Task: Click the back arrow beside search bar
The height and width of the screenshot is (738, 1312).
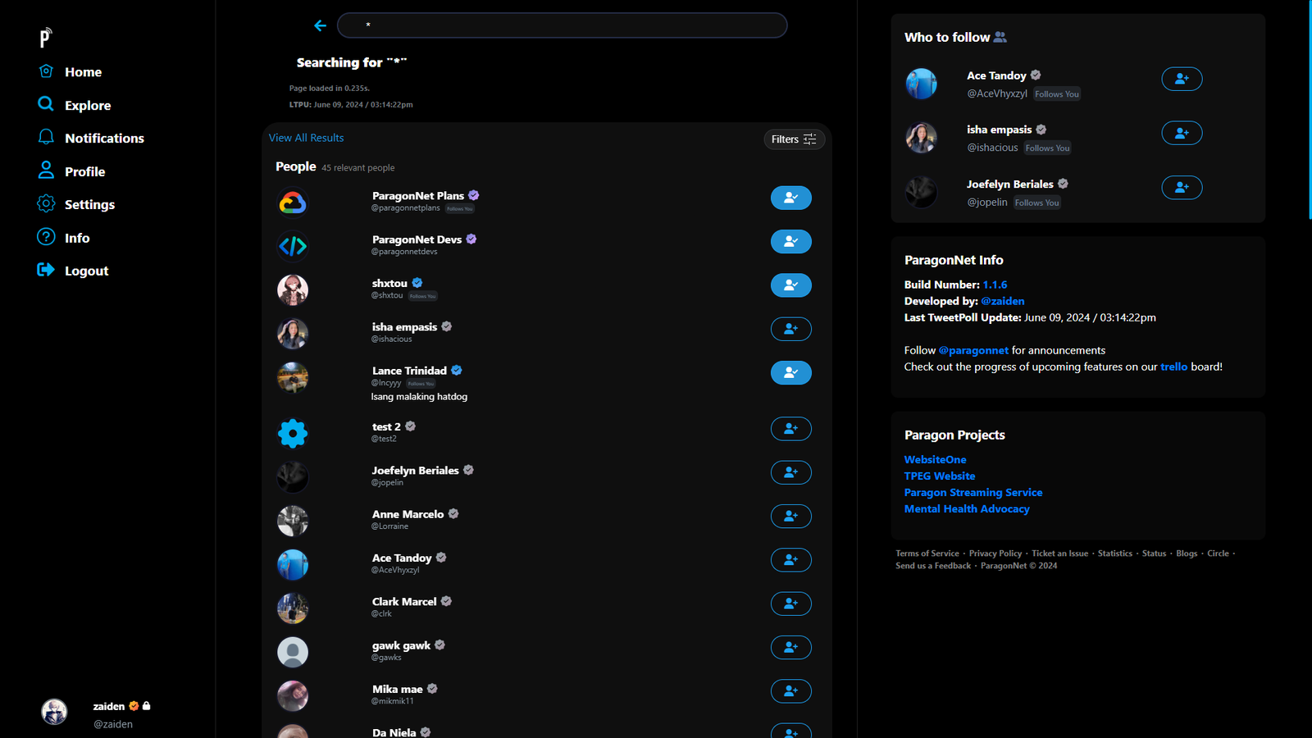Action: (x=320, y=26)
